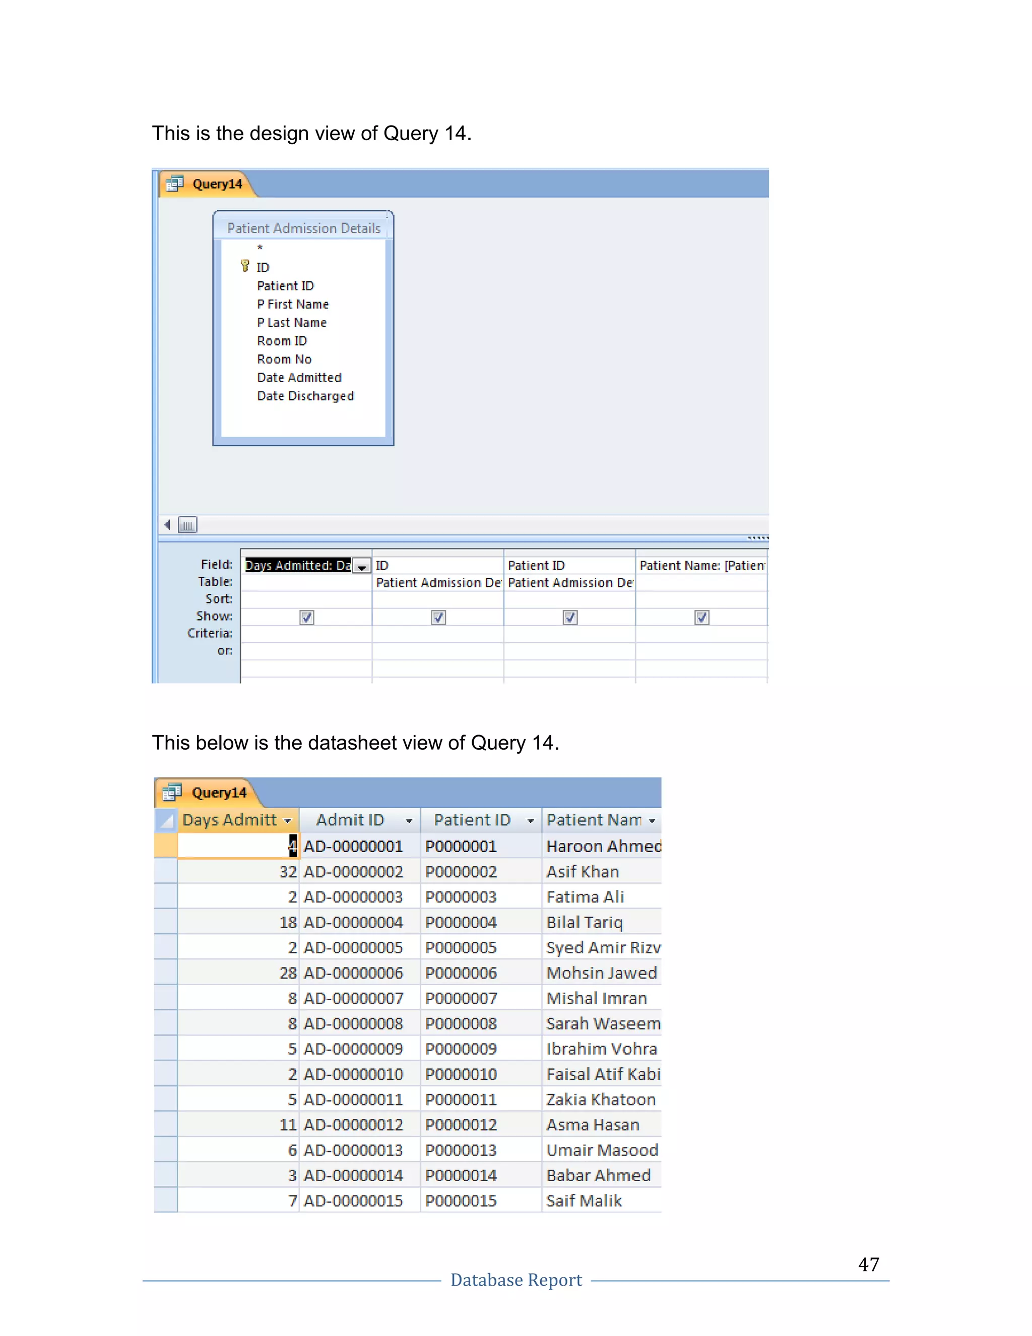The image size is (1032, 1336).
Task: Click Criteria cell under Days Admitted
Action: (x=306, y=634)
